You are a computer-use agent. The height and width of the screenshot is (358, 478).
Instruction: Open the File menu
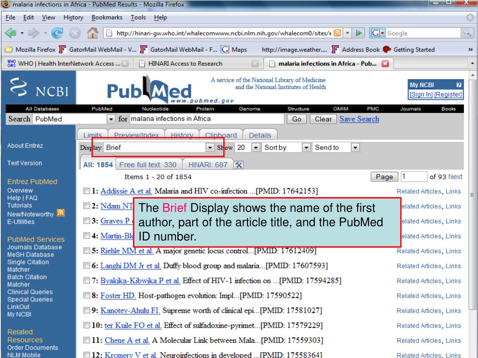pyautogui.click(x=10, y=18)
